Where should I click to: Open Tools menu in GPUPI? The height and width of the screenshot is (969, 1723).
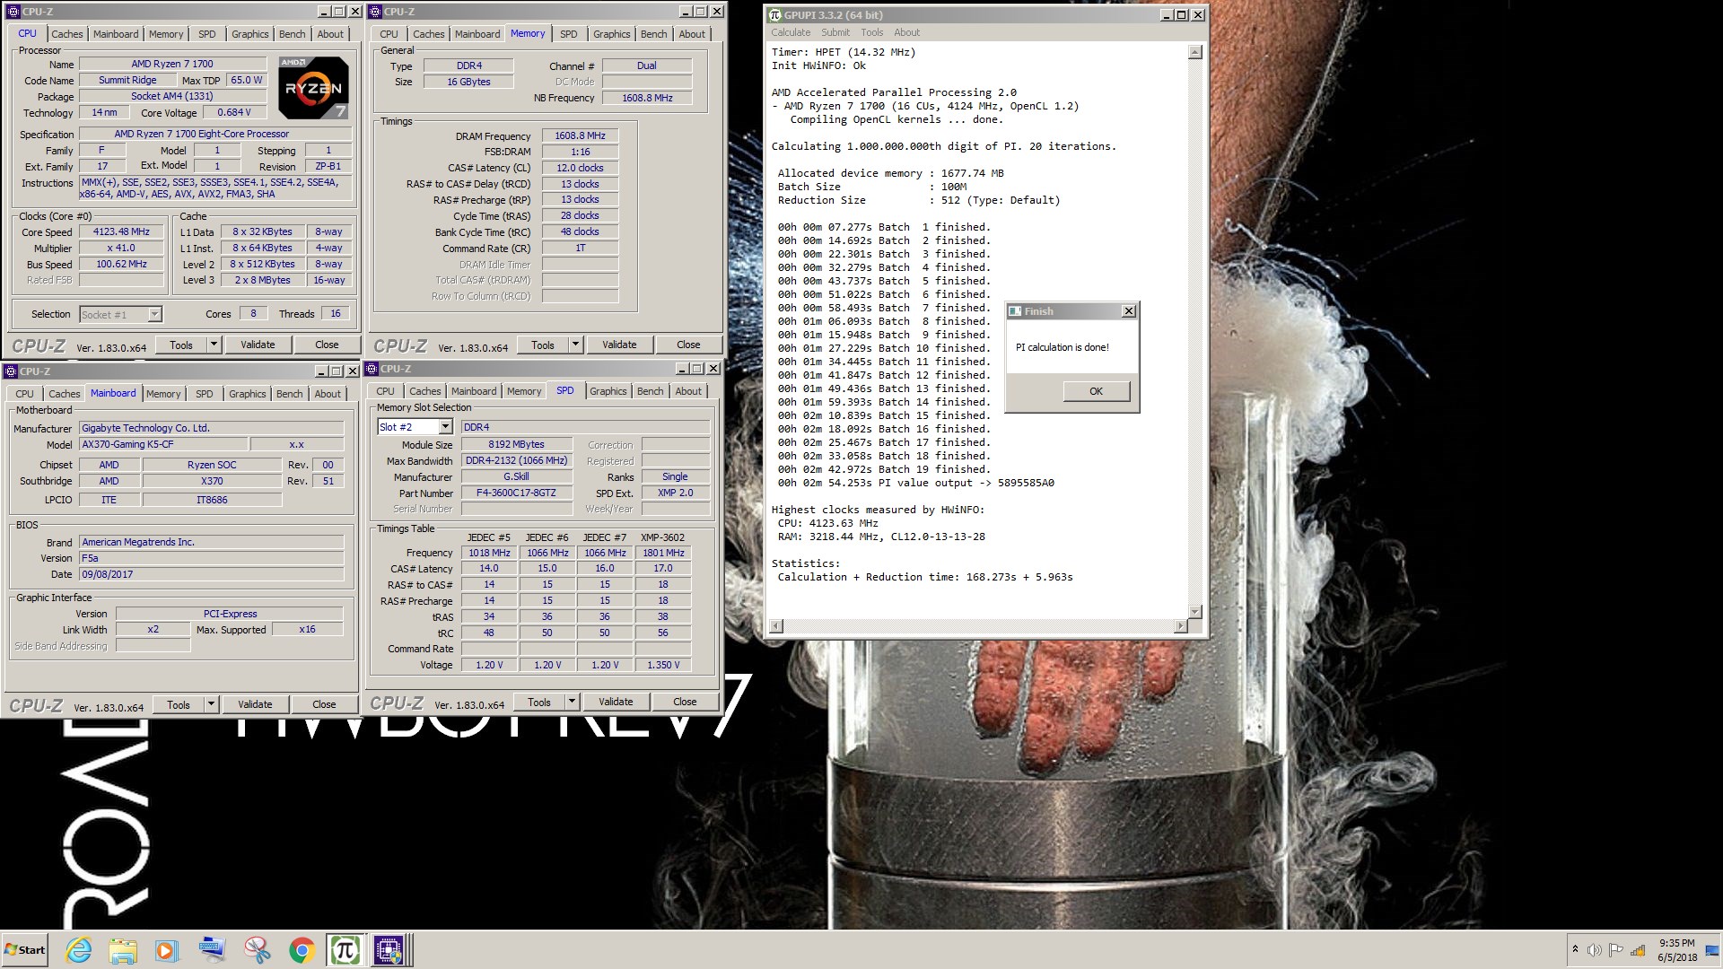[x=872, y=32]
